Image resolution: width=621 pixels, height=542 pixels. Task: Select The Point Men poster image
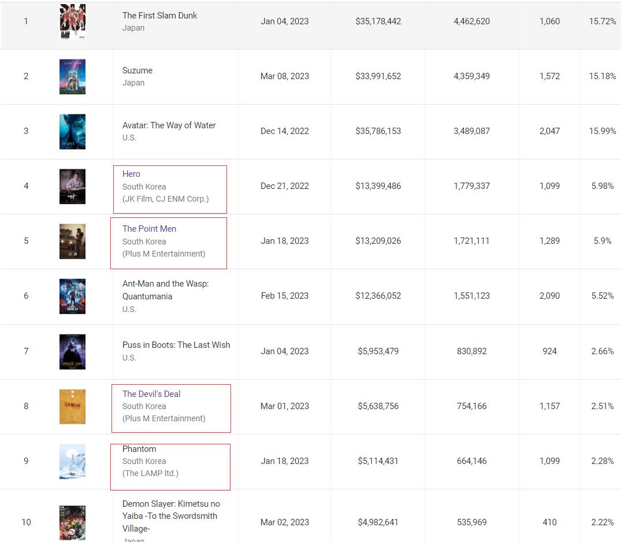click(72, 242)
